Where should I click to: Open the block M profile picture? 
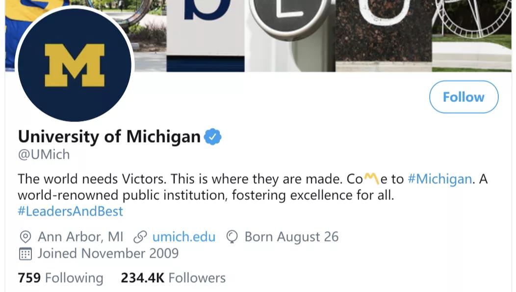75,65
